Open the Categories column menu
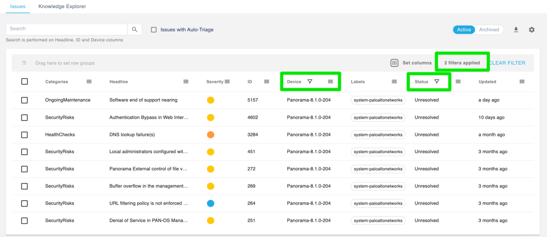Image resolution: width=547 pixels, height=237 pixels. pyautogui.click(x=89, y=81)
